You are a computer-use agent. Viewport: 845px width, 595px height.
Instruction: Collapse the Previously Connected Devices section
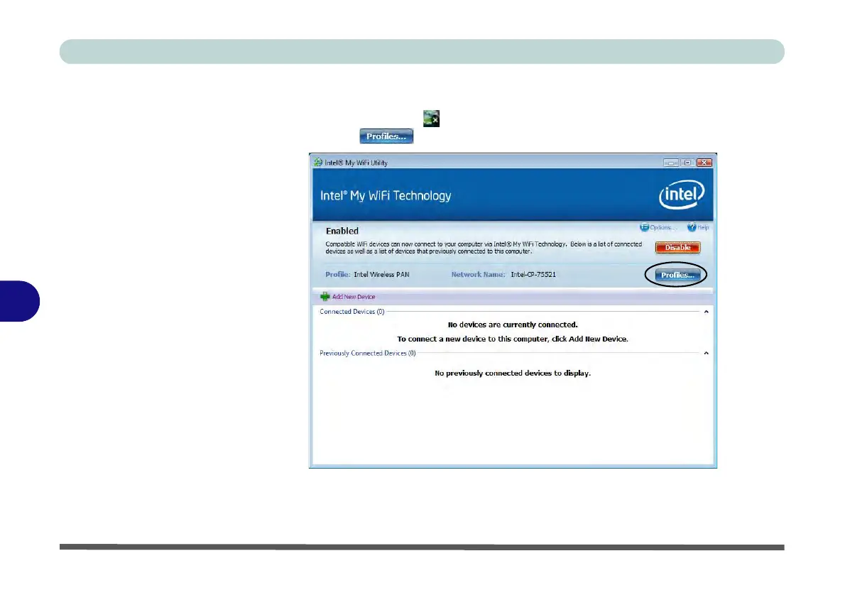(x=706, y=353)
